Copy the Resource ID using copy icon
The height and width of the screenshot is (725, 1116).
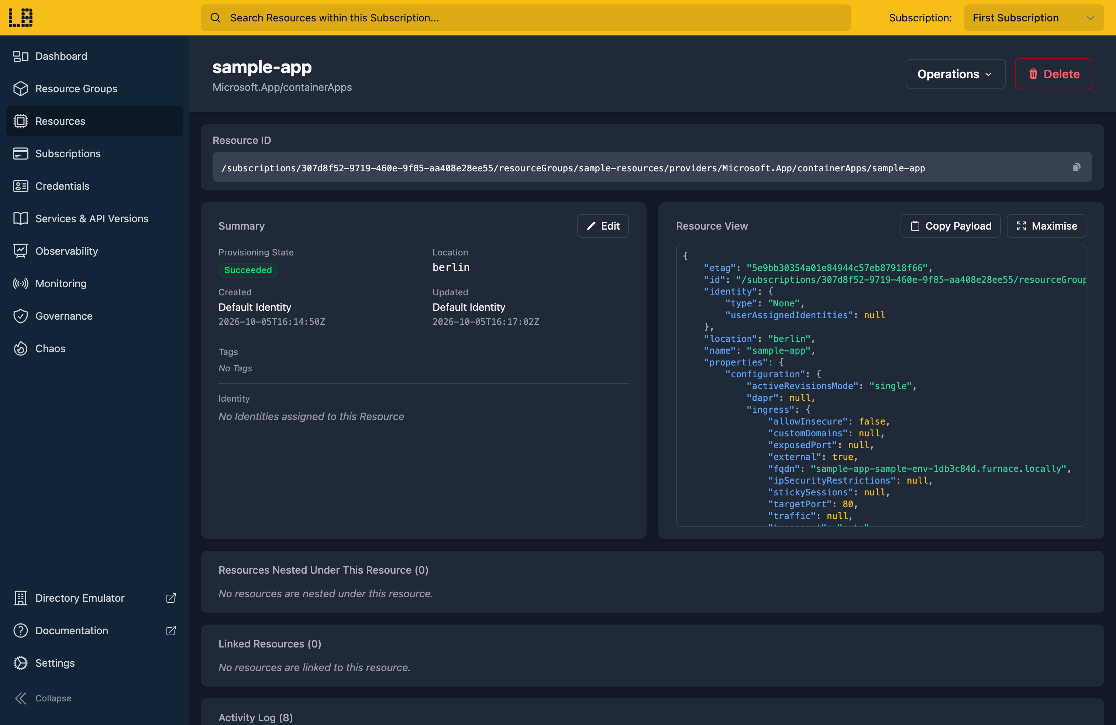pos(1077,168)
